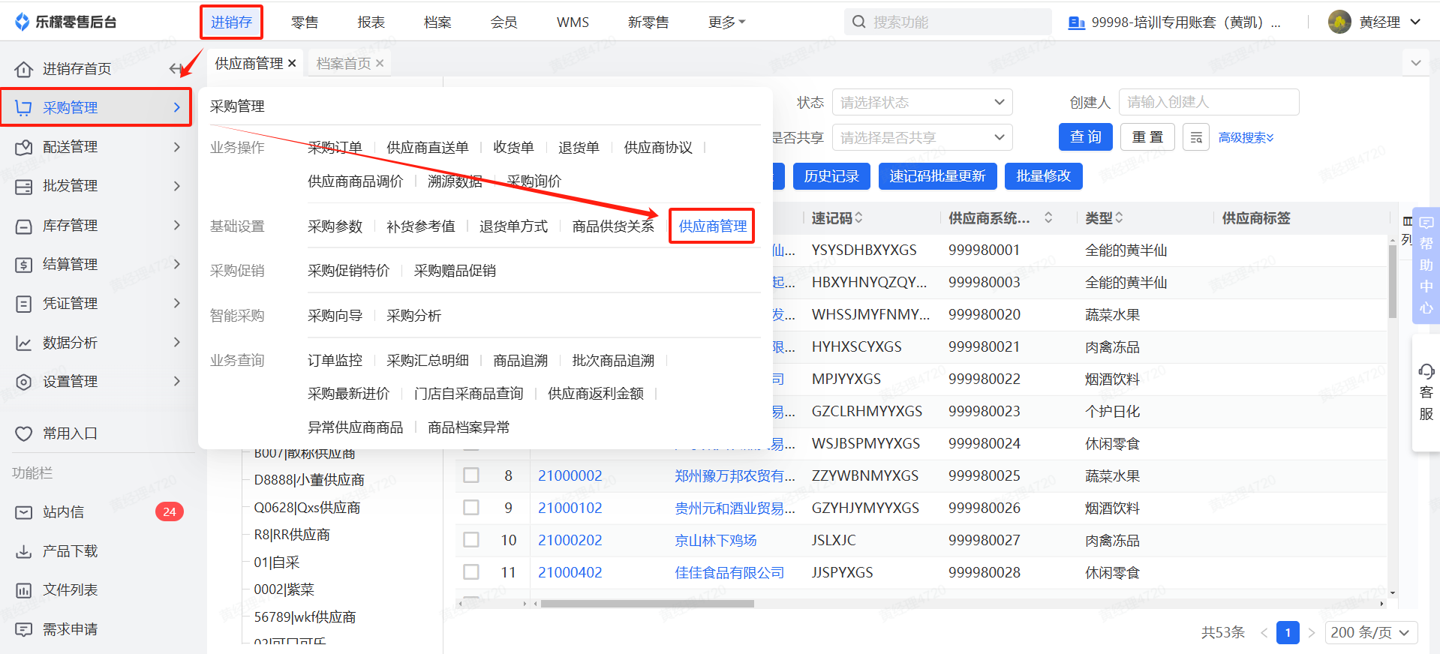The image size is (1440, 654).
Task: Expand the 配送管理 submenu arrow
Action: coord(177,147)
